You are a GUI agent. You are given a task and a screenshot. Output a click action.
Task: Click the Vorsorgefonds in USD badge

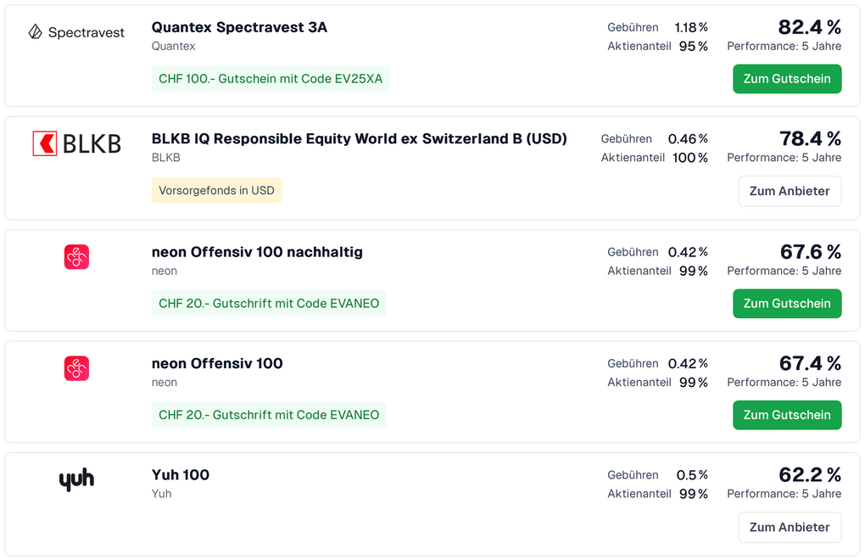216,191
